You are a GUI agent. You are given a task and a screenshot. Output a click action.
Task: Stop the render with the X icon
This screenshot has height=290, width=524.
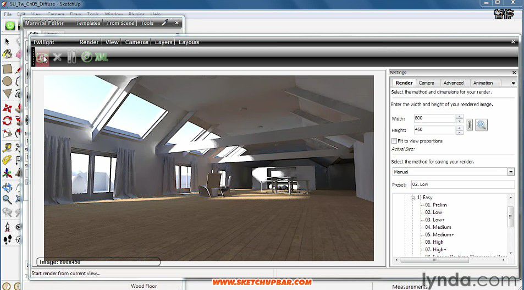click(57, 58)
